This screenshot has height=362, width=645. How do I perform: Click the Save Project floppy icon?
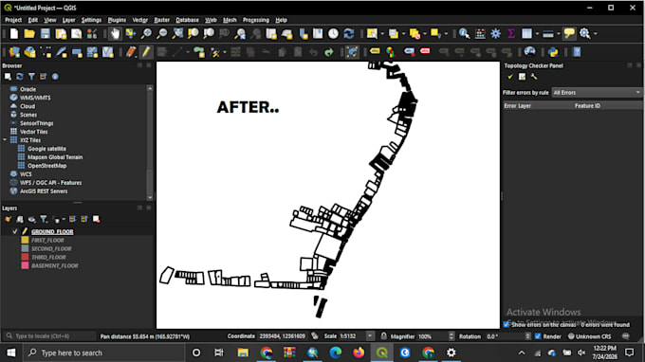45,34
